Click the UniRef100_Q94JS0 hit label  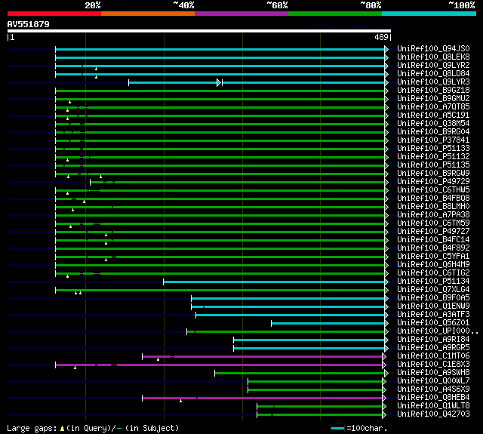pos(433,48)
